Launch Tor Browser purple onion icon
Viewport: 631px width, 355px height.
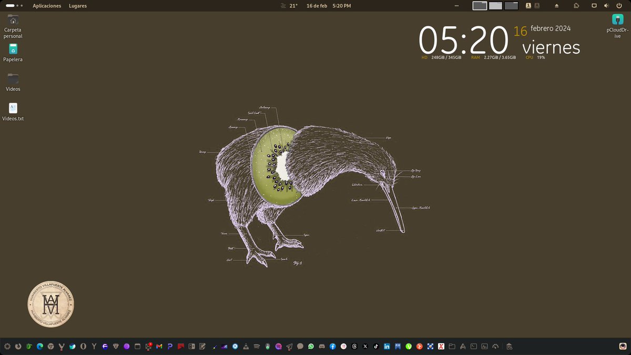(x=127, y=347)
